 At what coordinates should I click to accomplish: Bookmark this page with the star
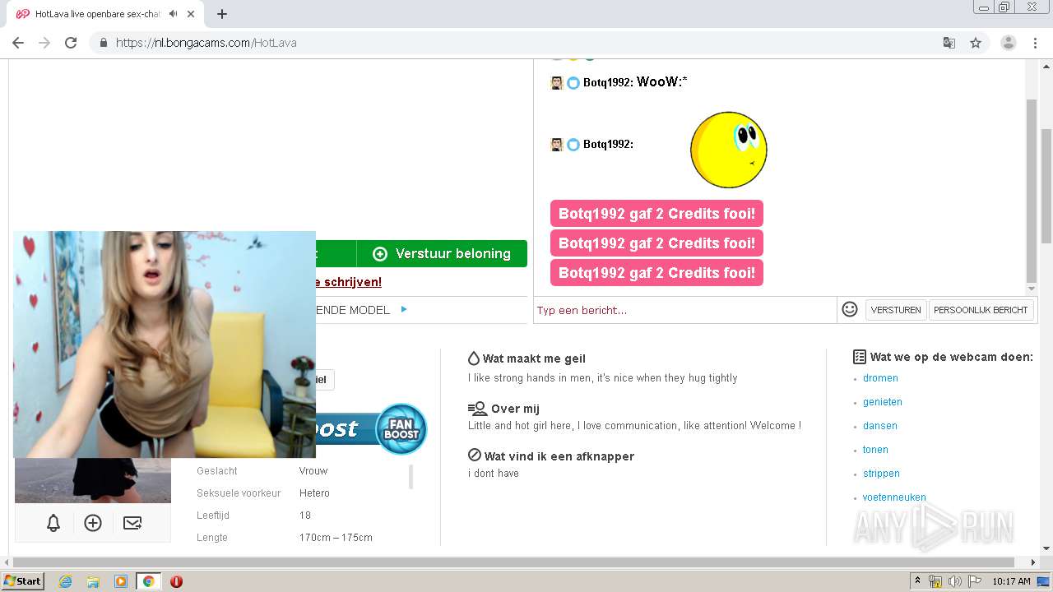point(976,43)
